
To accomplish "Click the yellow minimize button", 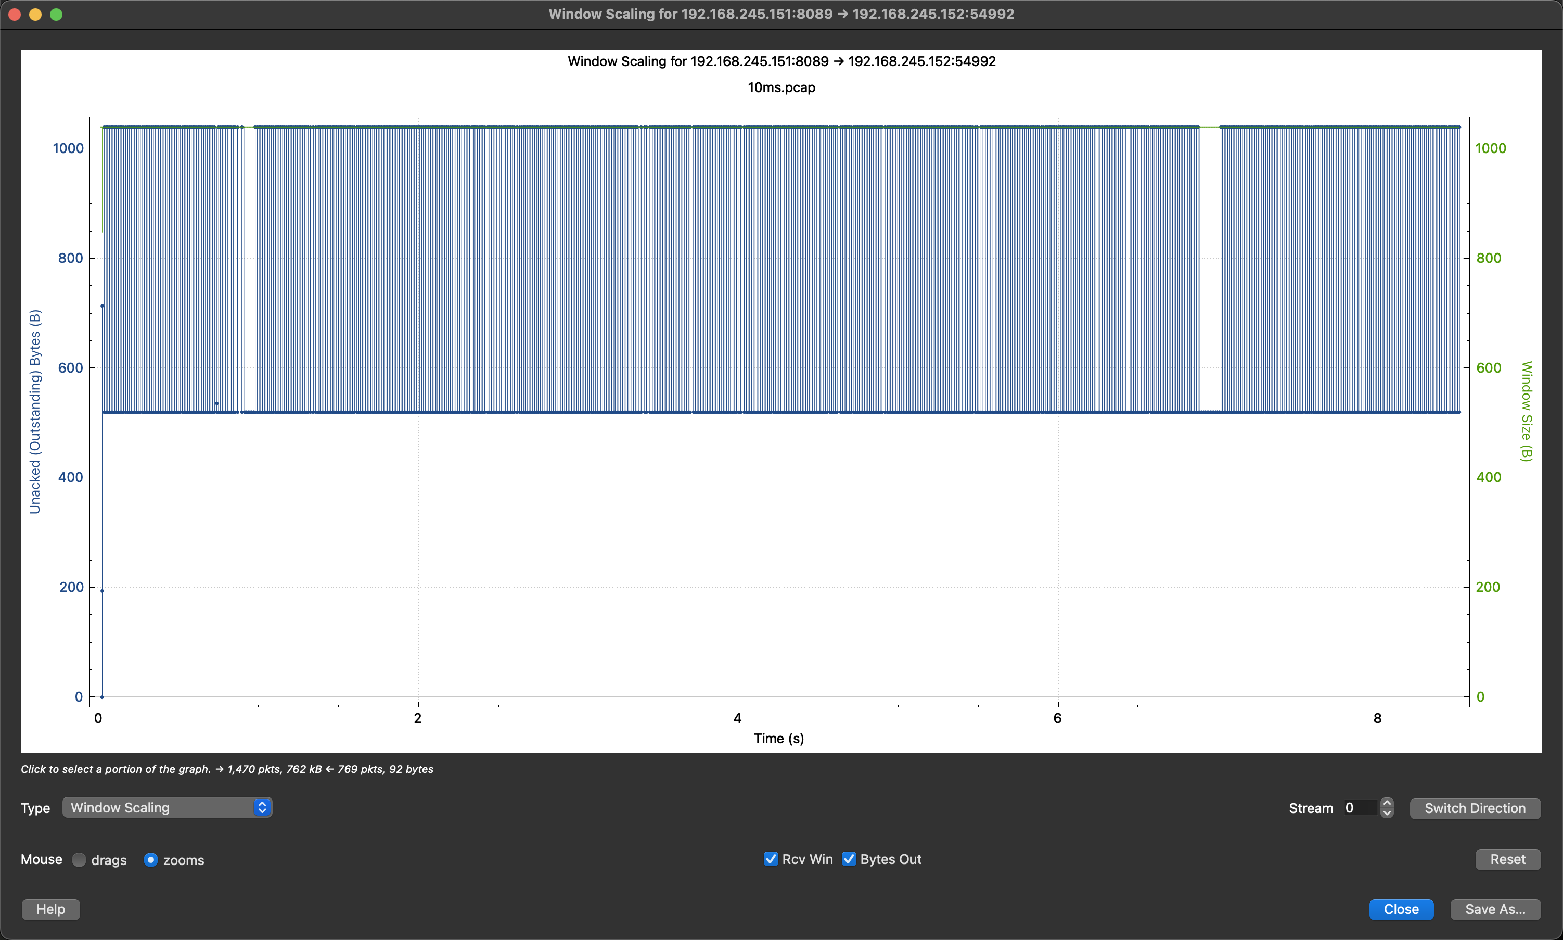I will [35, 14].
